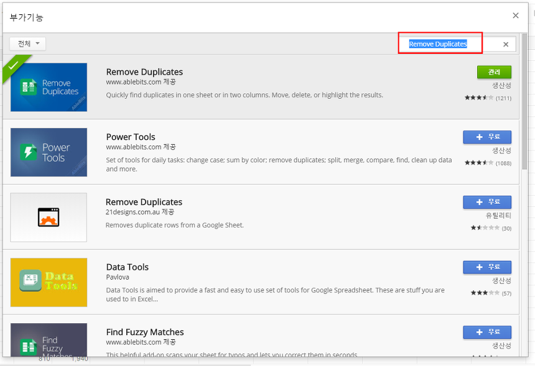
Task: Open the Power Tools title link
Action: [131, 137]
